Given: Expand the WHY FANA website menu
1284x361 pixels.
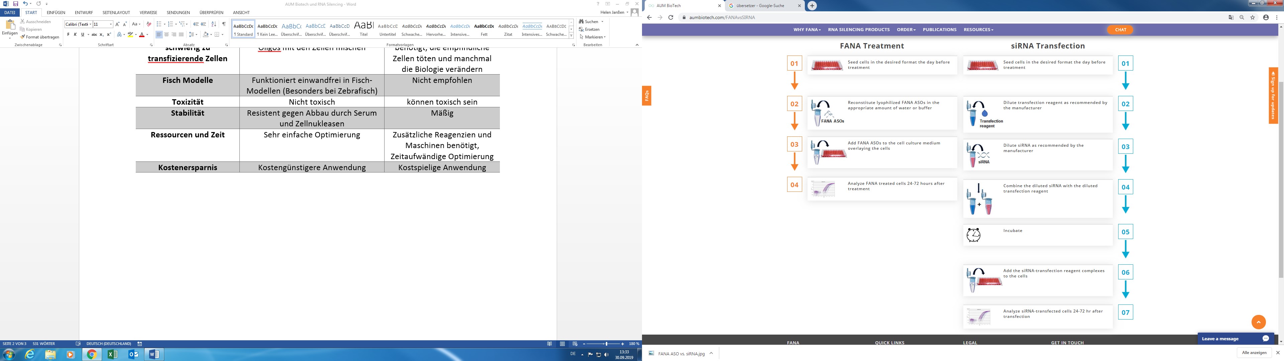Looking at the screenshot, I should pyautogui.click(x=807, y=29).
